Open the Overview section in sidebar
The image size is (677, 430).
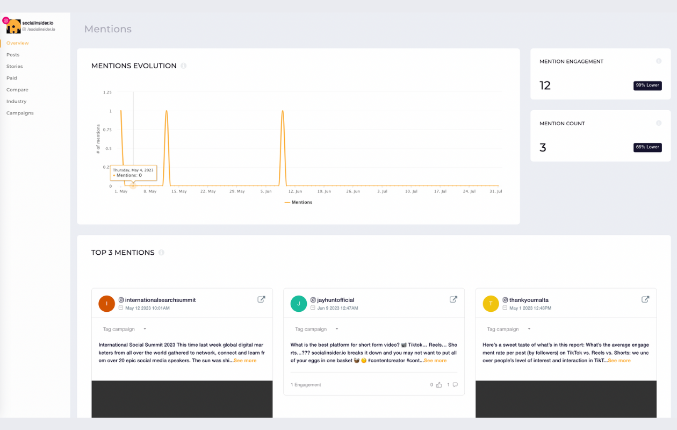(x=18, y=43)
